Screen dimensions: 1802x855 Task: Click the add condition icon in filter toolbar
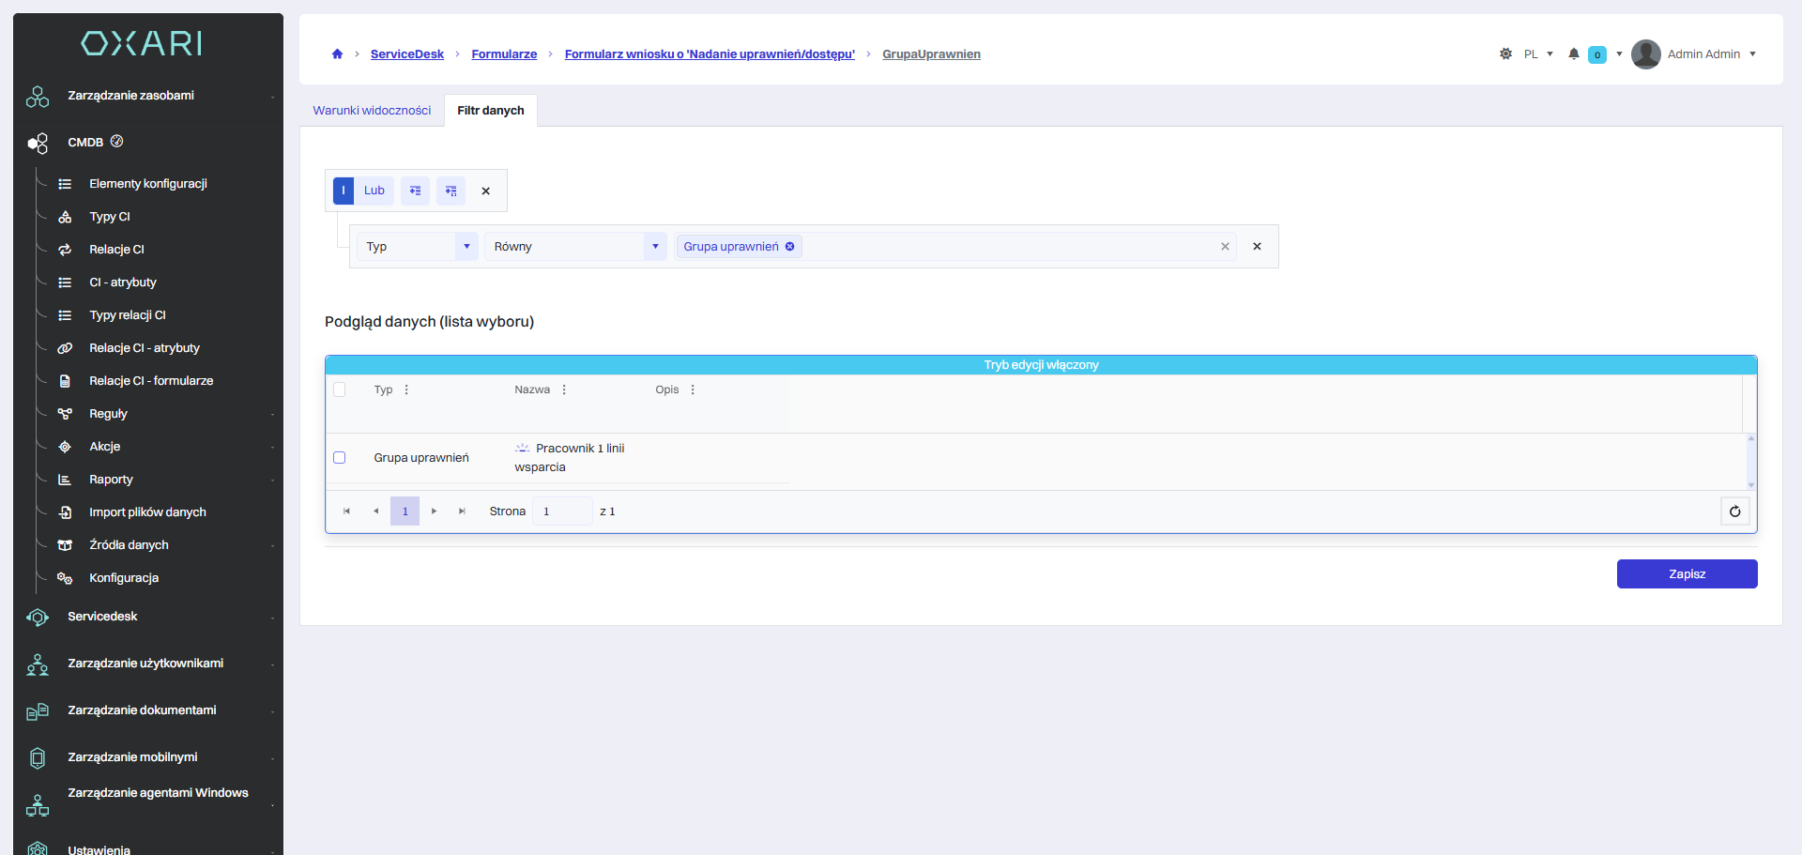(415, 191)
